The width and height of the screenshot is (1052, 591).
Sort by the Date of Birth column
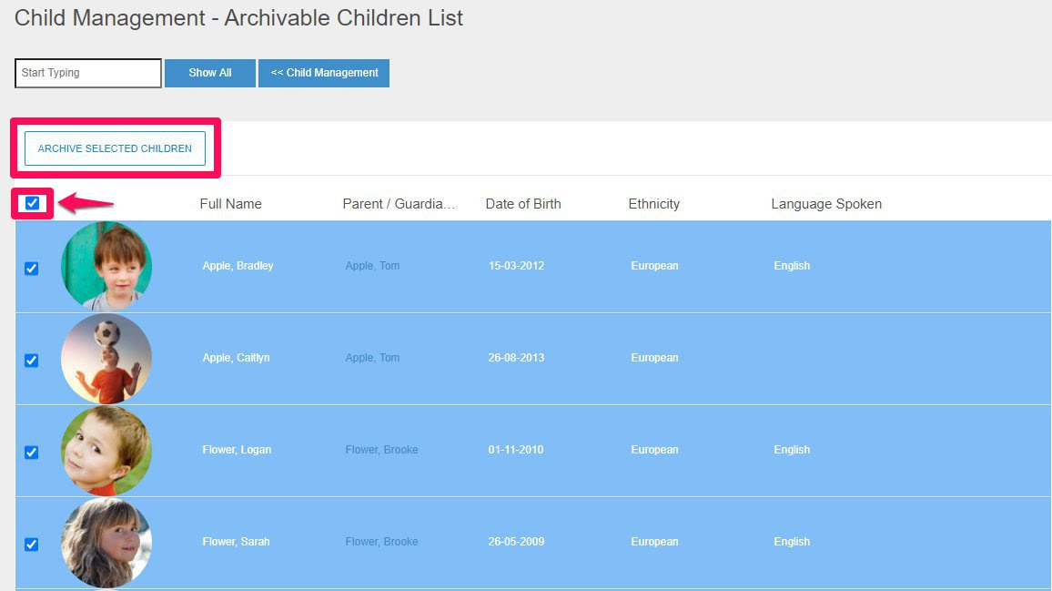click(523, 204)
